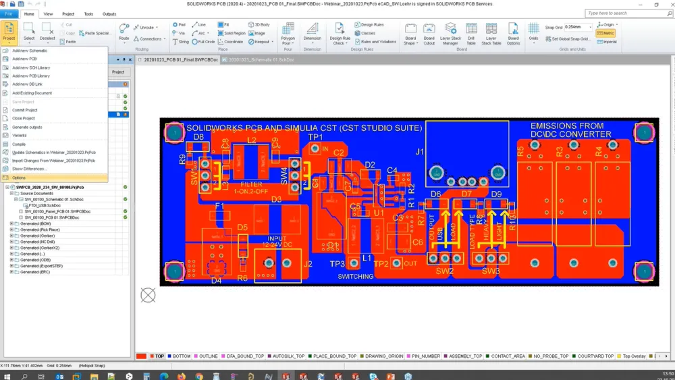Click the search box at top right
The height and width of the screenshot is (380, 675).
[628, 13]
